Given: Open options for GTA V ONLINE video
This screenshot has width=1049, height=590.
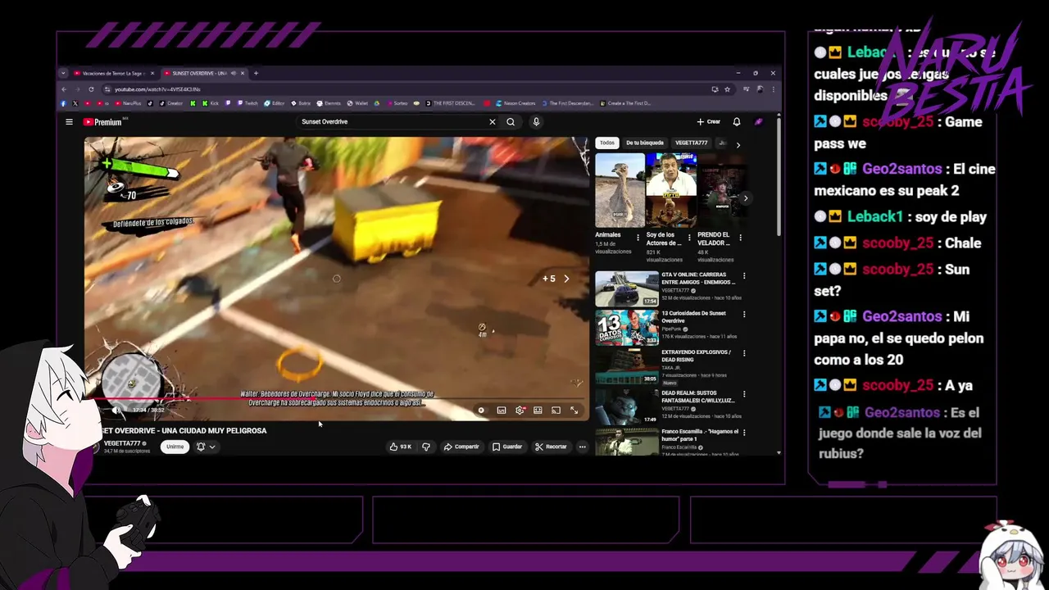Looking at the screenshot, I should pyautogui.click(x=744, y=276).
